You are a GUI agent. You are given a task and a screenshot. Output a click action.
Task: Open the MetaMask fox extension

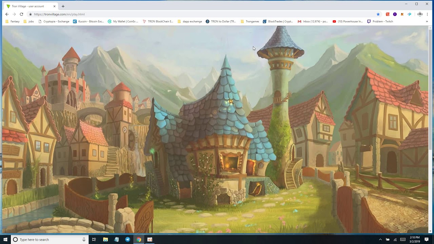(x=402, y=14)
